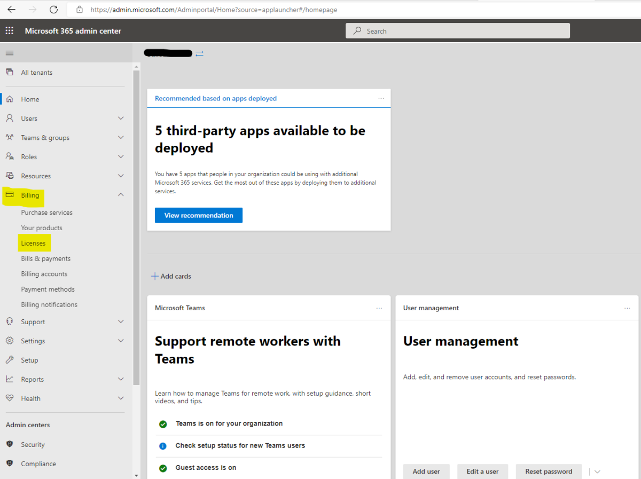Open Settings via the gear icon
Image resolution: width=641 pixels, height=479 pixels.
10,341
